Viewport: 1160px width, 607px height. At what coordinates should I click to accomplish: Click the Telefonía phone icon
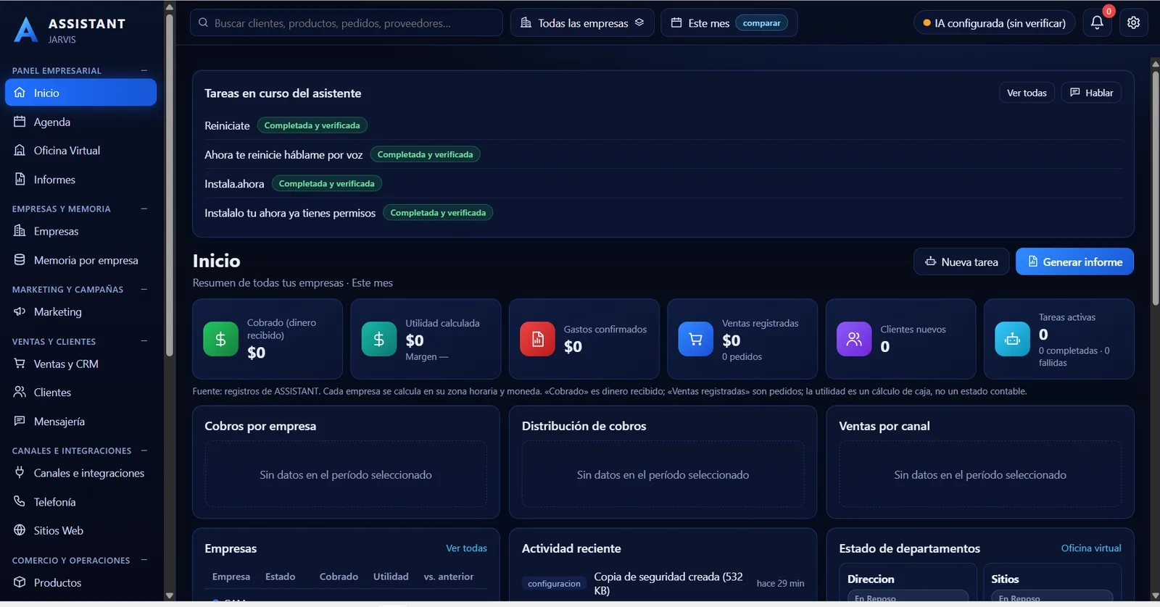pos(20,501)
